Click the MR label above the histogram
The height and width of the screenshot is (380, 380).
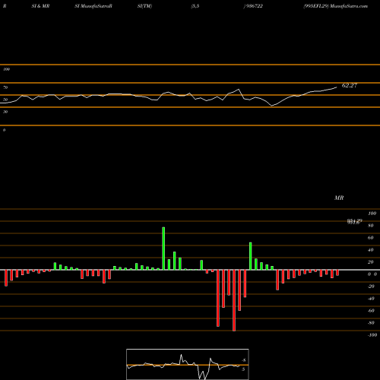[339, 198]
